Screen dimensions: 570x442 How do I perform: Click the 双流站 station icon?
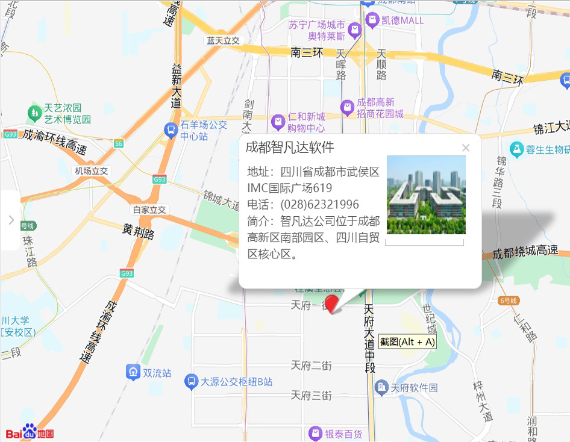pyautogui.click(x=133, y=373)
